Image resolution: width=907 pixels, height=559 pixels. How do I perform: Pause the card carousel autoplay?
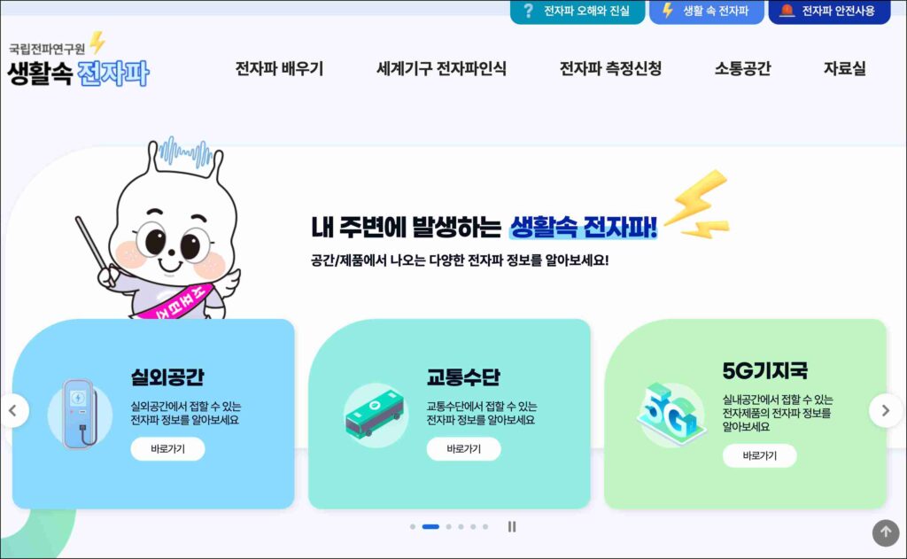point(511,526)
